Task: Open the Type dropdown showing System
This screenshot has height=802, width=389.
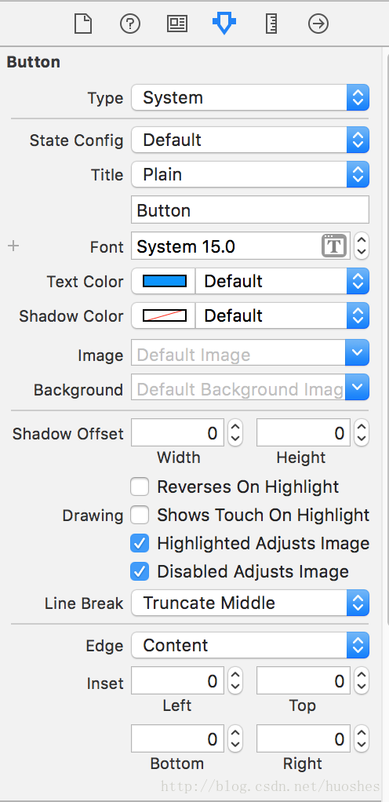Action: [250, 97]
